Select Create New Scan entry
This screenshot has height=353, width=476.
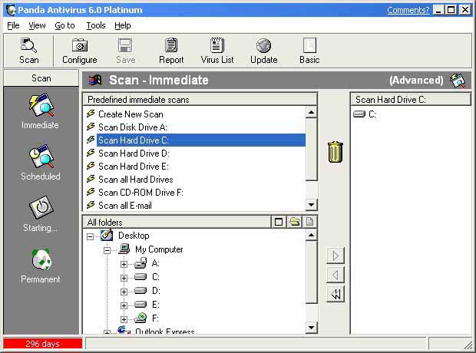tap(131, 114)
